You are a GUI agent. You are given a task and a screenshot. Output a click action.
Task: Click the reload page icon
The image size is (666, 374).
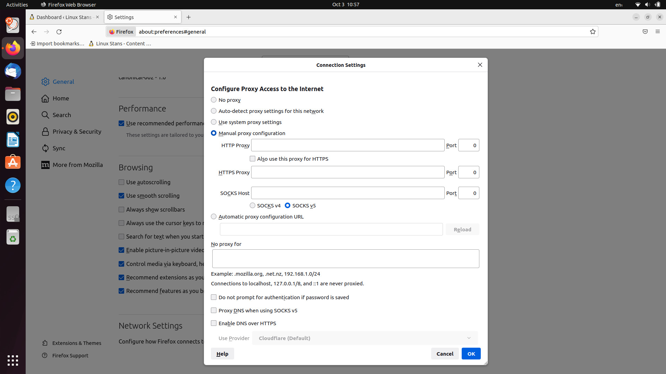(x=59, y=32)
